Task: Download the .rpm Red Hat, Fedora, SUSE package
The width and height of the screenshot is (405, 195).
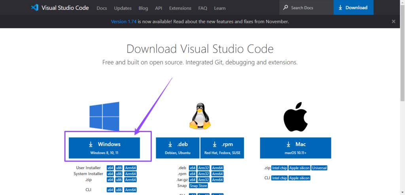Action: tap(222, 148)
